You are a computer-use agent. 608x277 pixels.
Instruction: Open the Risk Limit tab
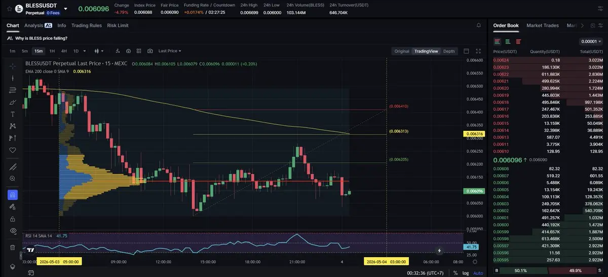click(x=118, y=25)
